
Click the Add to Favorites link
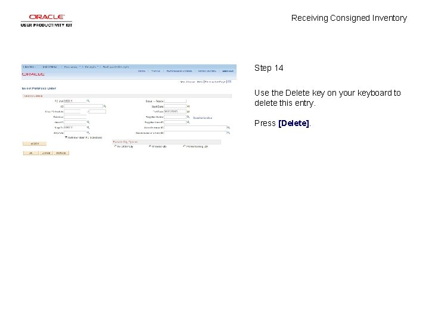click(207, 71)
